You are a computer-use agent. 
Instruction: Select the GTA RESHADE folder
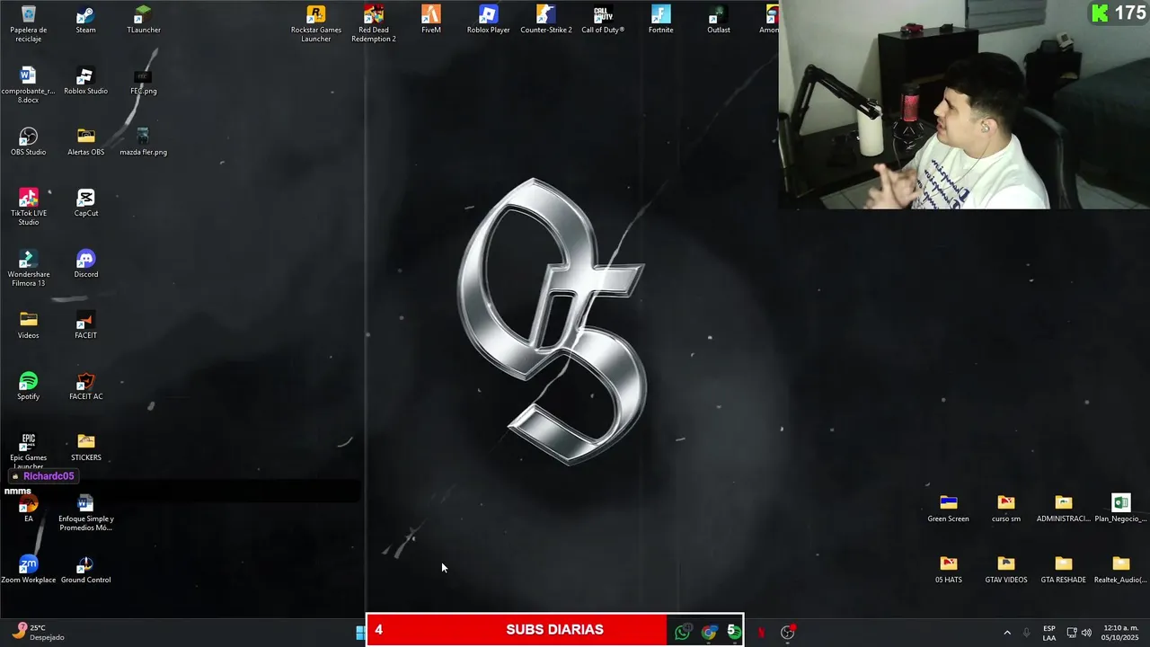[1064, 570]
